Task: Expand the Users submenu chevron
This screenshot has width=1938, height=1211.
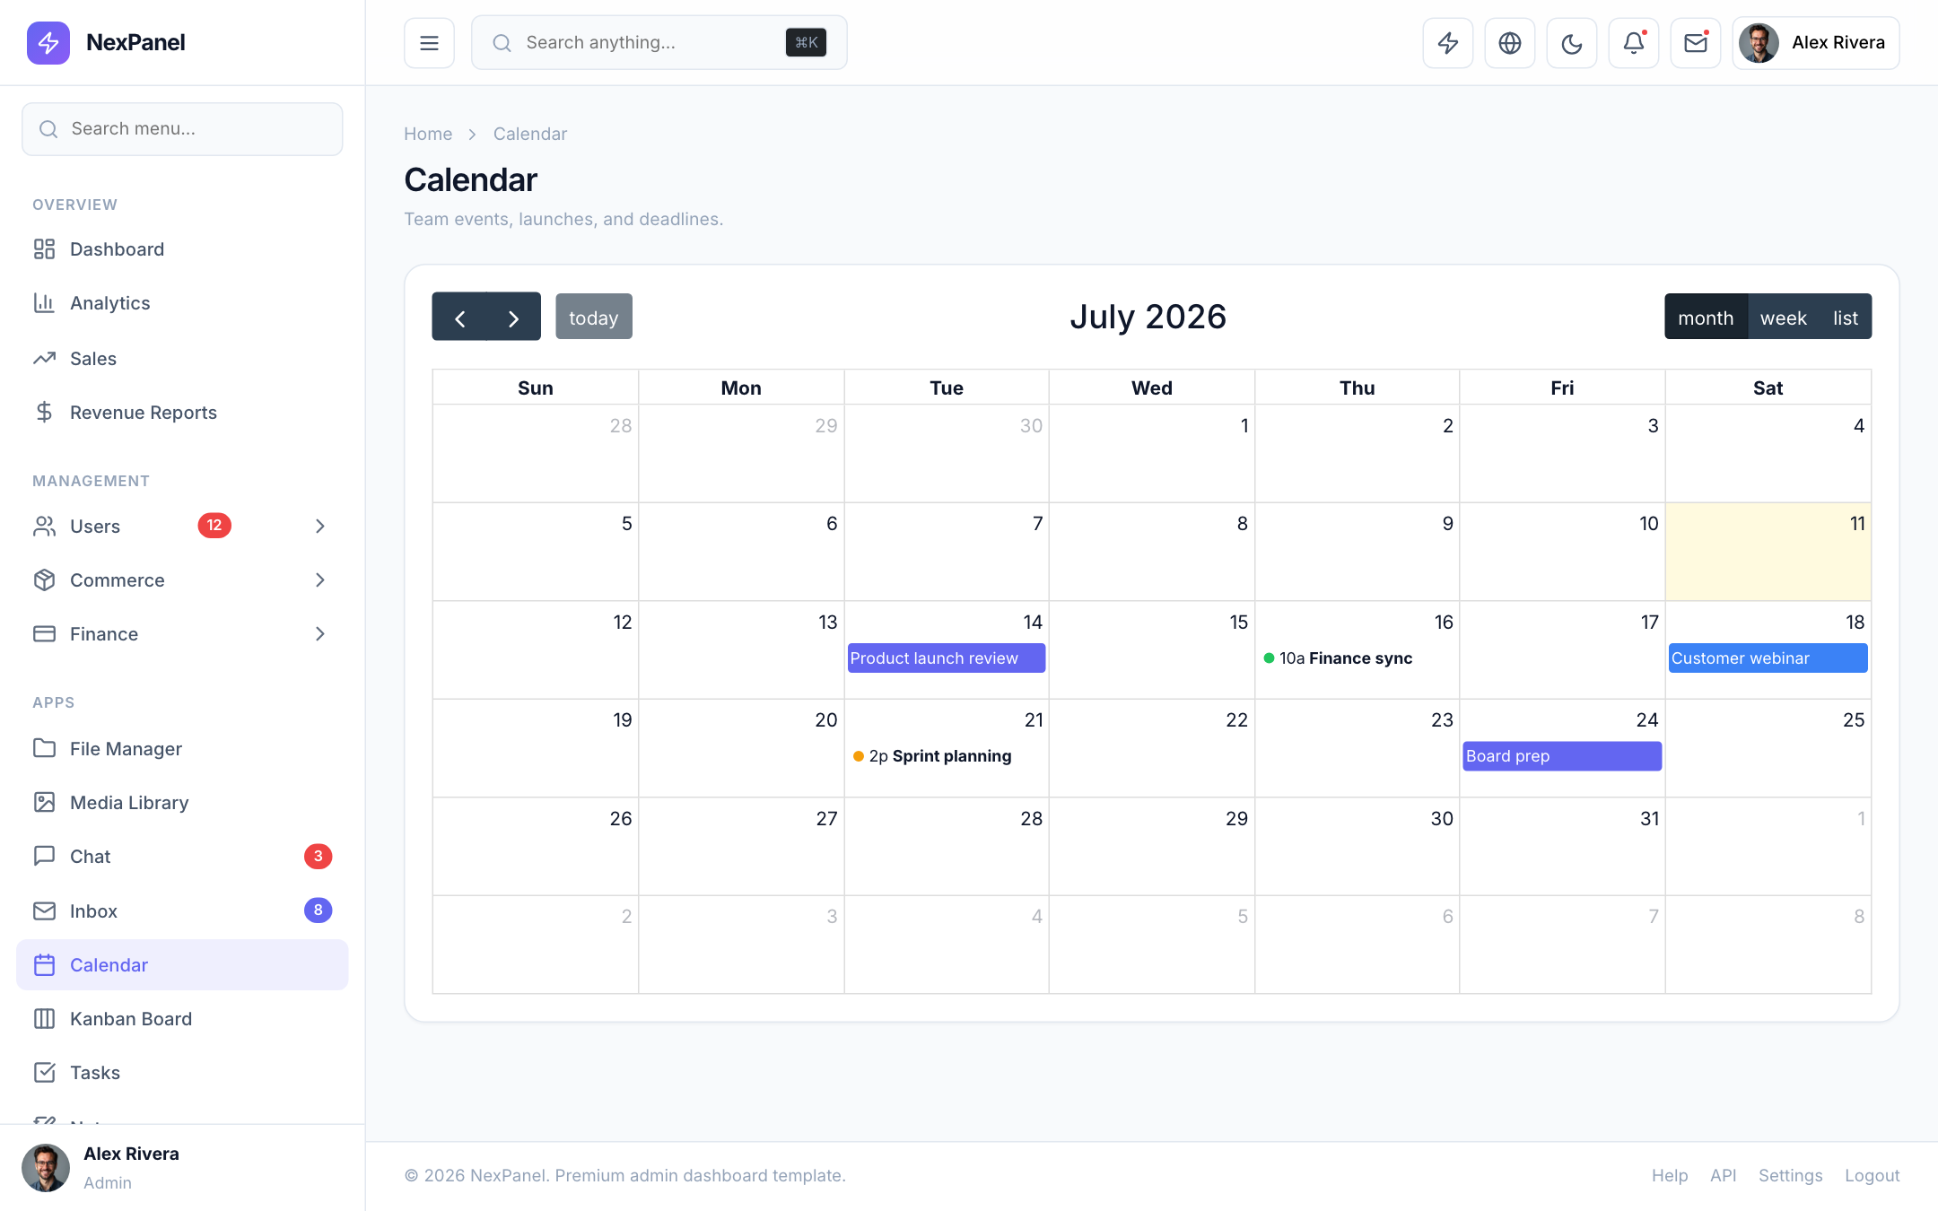Action: [x=320, y=526]
